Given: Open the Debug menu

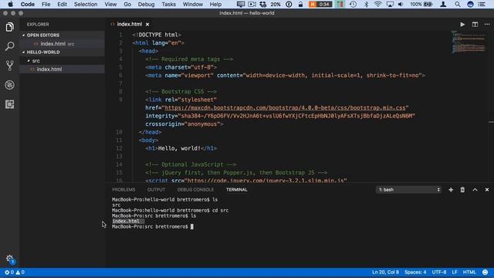Looking at the screenshot, I should tap(146, 5).
